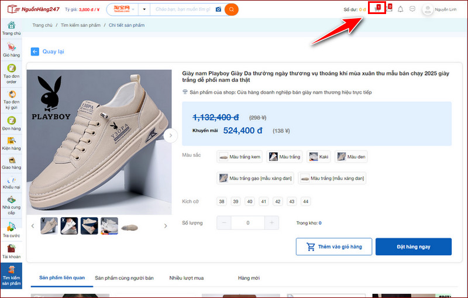Select size 43 option
The image size is (468, 298).
click(291, 201)
